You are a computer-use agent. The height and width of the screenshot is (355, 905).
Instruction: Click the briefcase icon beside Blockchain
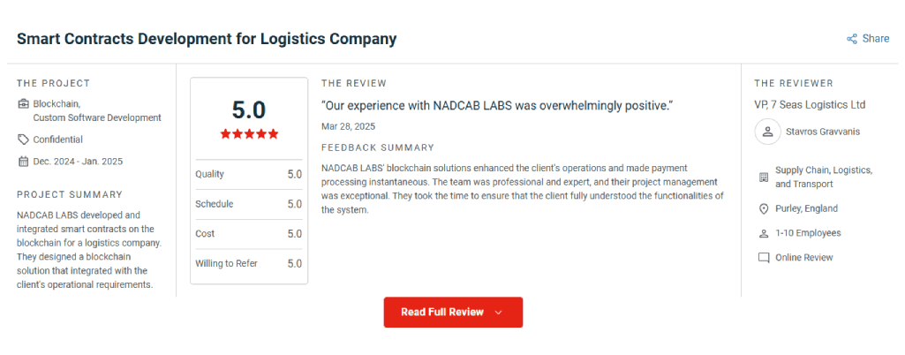click(x=23, y=104)
